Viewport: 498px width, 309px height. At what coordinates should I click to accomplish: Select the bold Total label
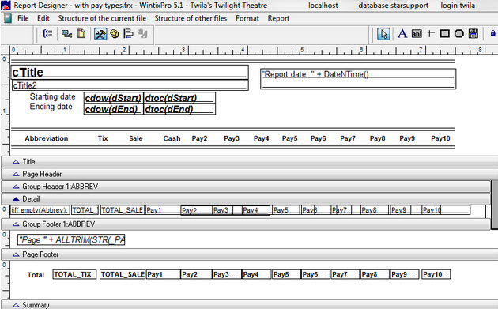click(x=36, y=275)
